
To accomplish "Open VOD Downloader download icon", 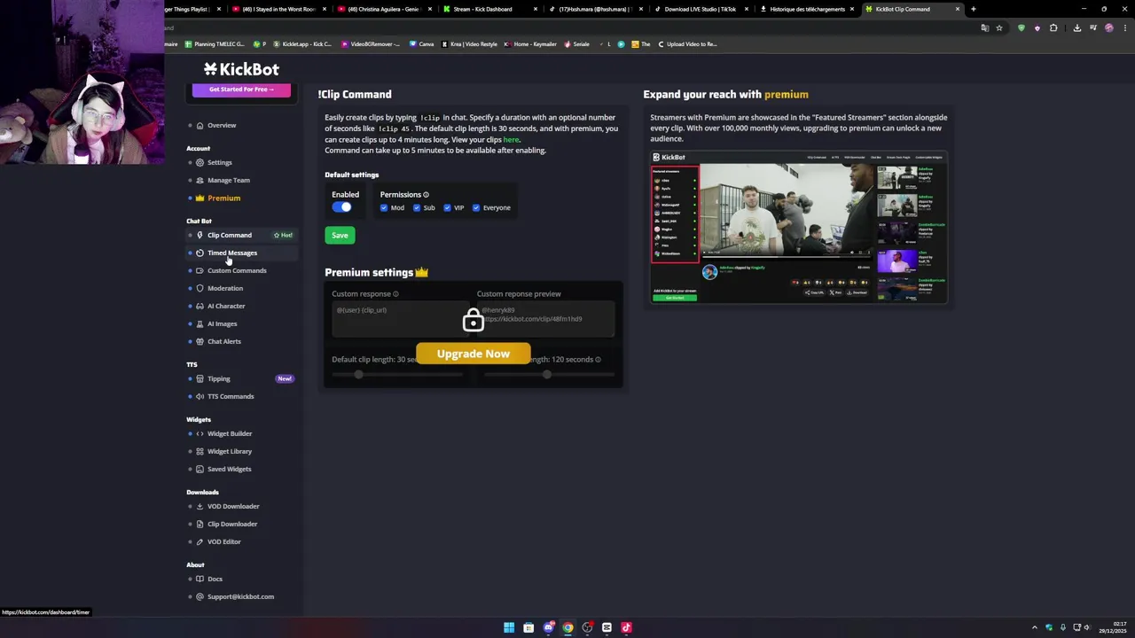I will 200,506.
